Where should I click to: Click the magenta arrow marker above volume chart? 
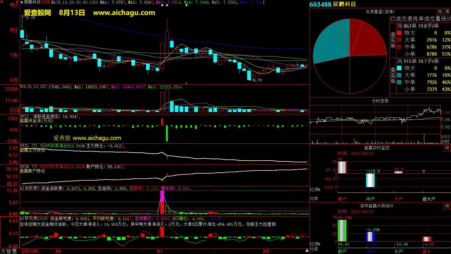(186, 83)
